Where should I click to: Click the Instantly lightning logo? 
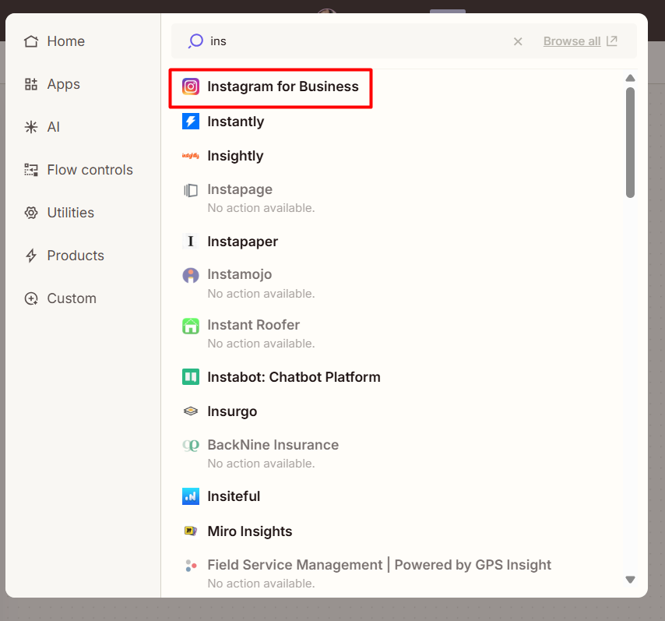coord(191,122)
